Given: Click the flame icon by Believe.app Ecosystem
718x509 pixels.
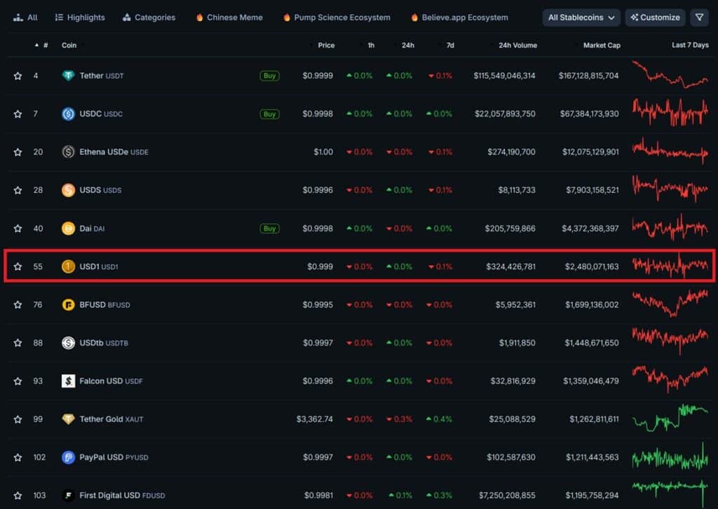Looking at the screenshot, I should (x=414, y=18).
